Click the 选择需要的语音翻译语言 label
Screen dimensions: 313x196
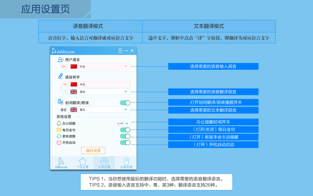[x=213, y=92]
